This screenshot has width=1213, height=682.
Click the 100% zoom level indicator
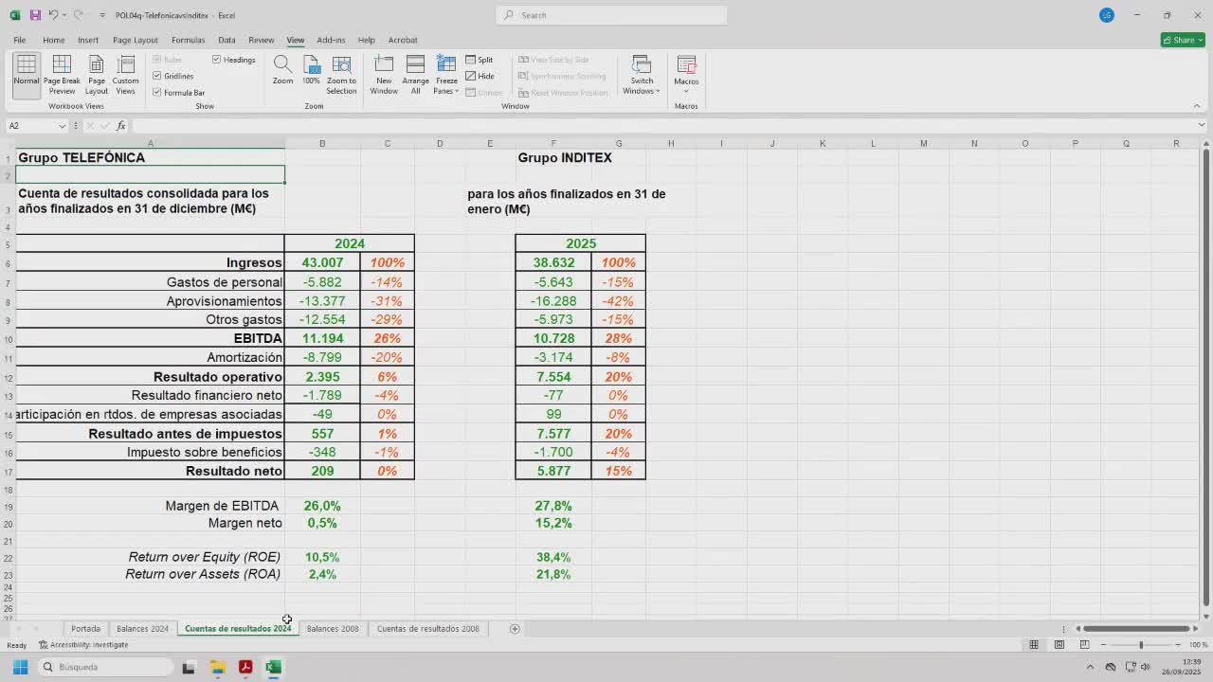click(1198, 645)
